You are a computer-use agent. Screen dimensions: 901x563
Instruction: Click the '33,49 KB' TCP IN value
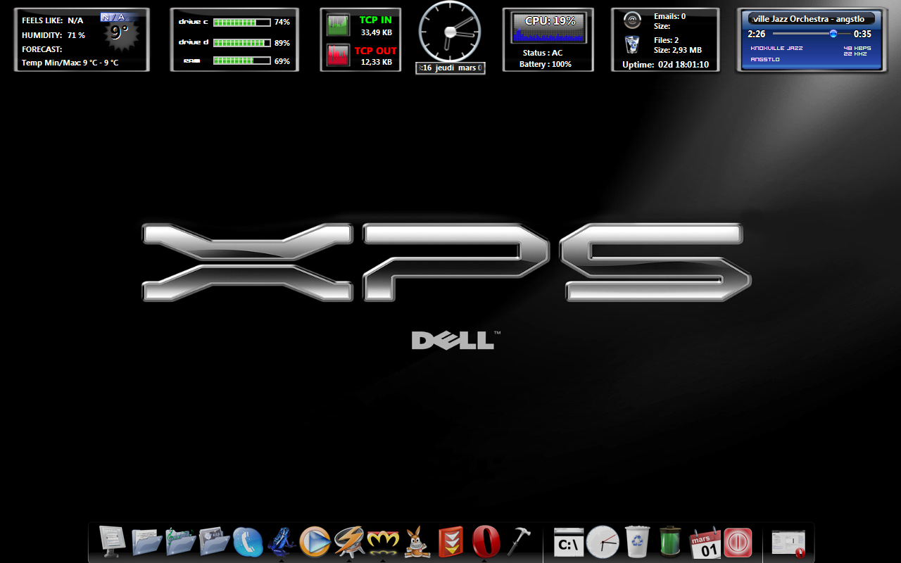click(377, 32)
